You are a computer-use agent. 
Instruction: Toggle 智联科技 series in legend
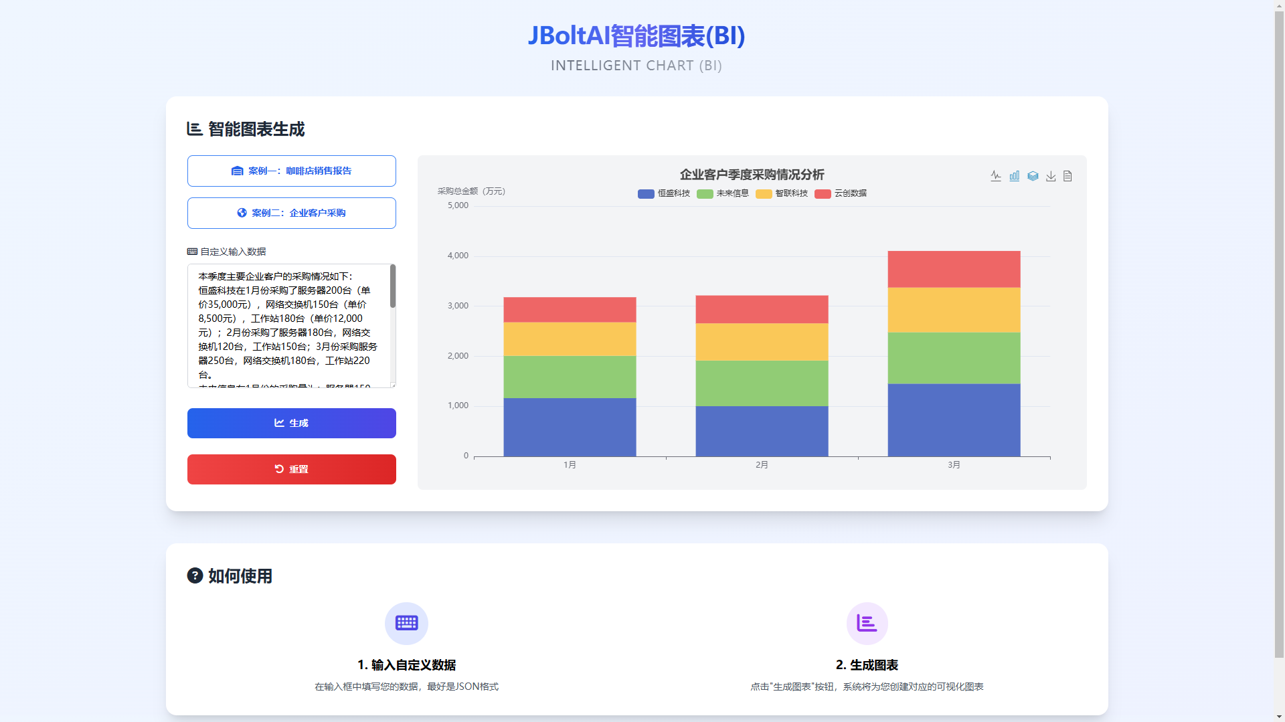pyautogui.click(x=782, y=193)
